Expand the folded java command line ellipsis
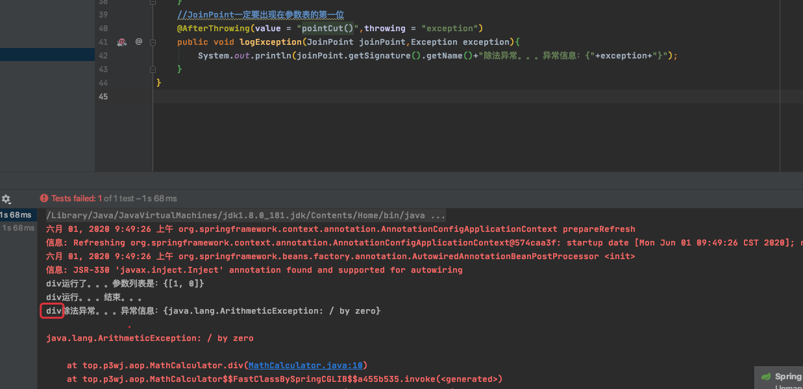Viewport: 803px width, 389px height. tap(438, 216)
